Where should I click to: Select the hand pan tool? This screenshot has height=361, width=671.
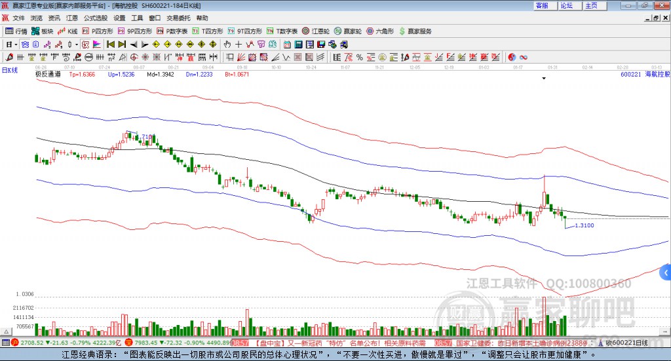227,45
